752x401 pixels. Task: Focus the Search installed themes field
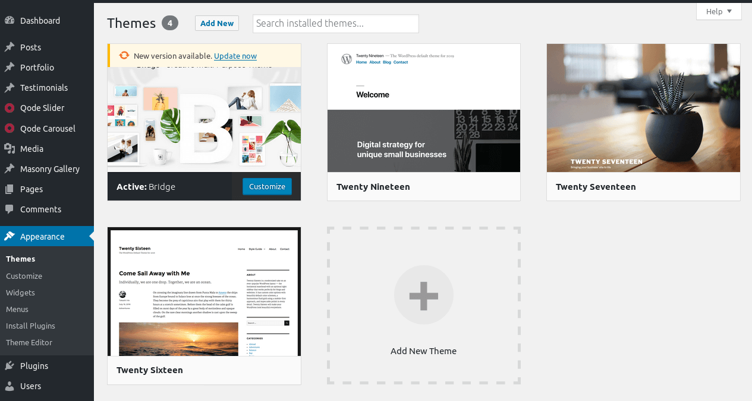[335, 24]
